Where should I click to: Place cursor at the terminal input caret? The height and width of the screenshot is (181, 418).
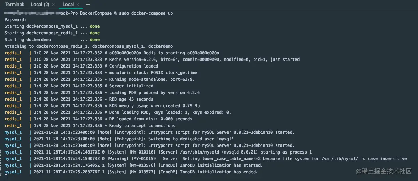point(6,178)
